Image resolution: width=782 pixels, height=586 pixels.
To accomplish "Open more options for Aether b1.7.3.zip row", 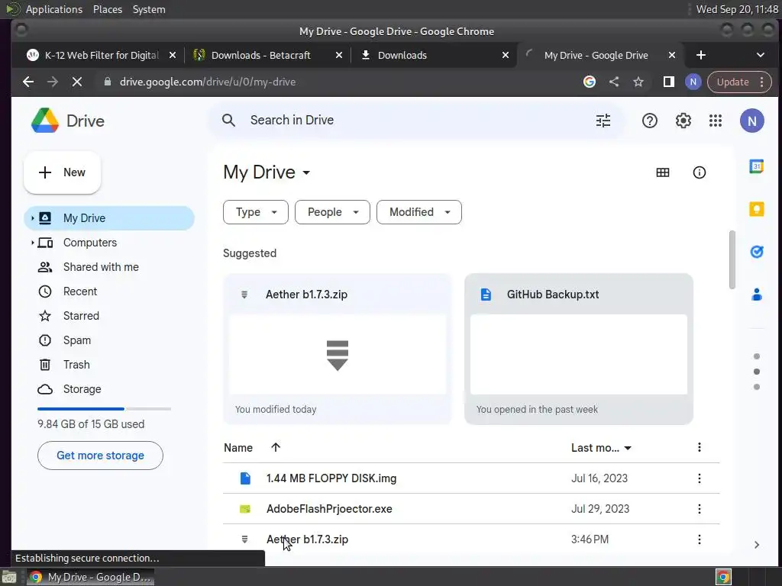I will (700, 539).
